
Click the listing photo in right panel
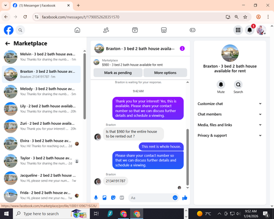pos(230,53)
